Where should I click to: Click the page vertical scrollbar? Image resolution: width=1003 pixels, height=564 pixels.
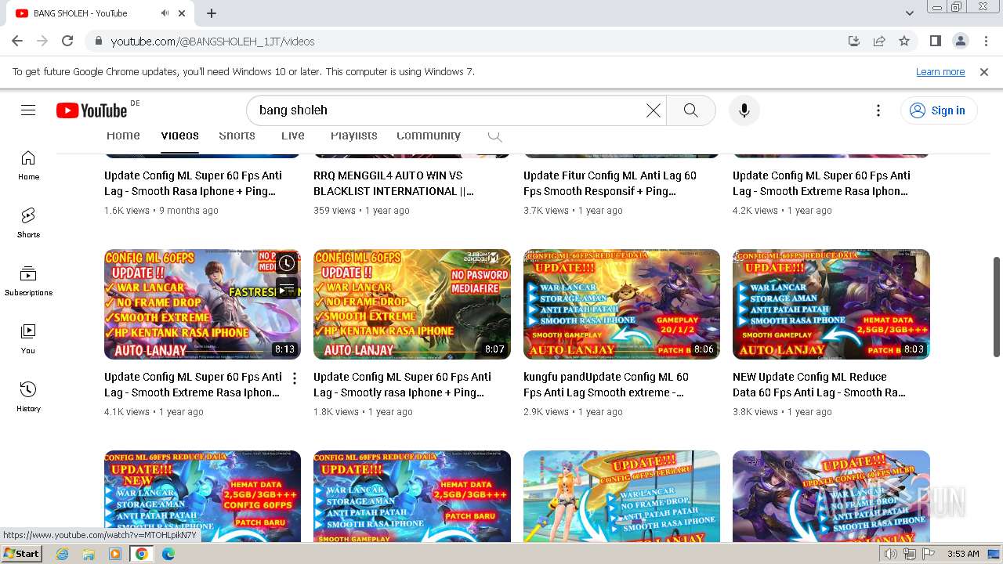[x=997, y=305]
